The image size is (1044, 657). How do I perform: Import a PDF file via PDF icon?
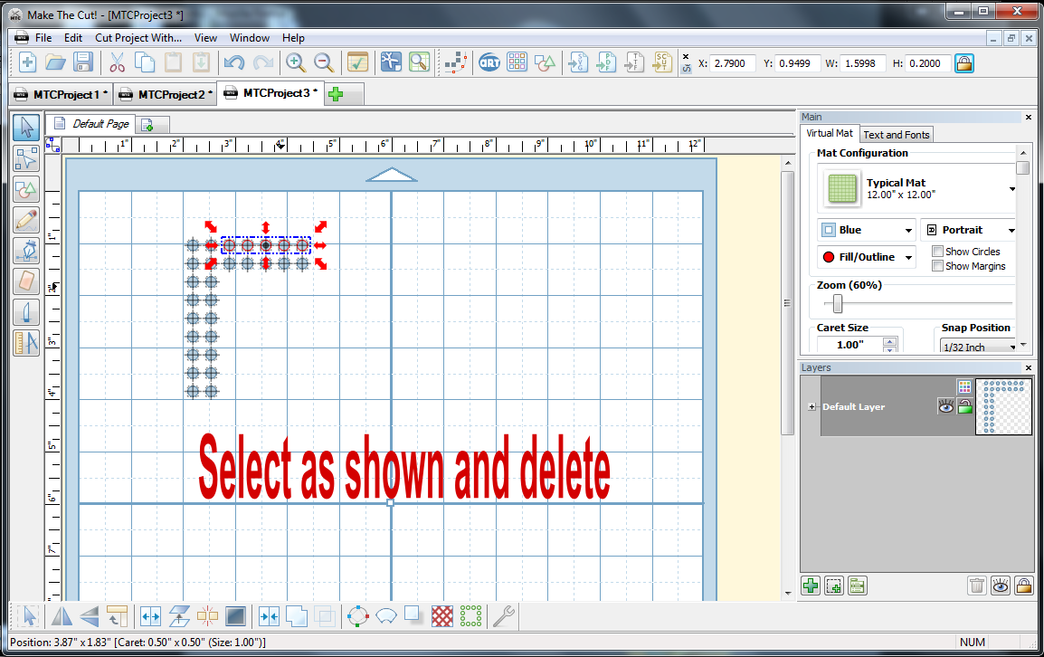[x=606, y=62]
